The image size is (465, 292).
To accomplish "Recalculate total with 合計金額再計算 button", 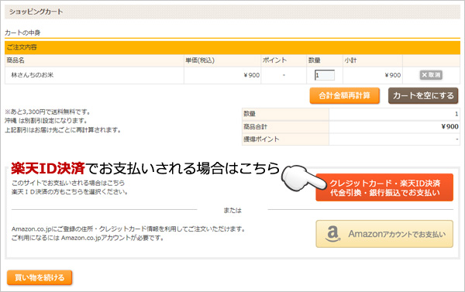I will (345, 95).
